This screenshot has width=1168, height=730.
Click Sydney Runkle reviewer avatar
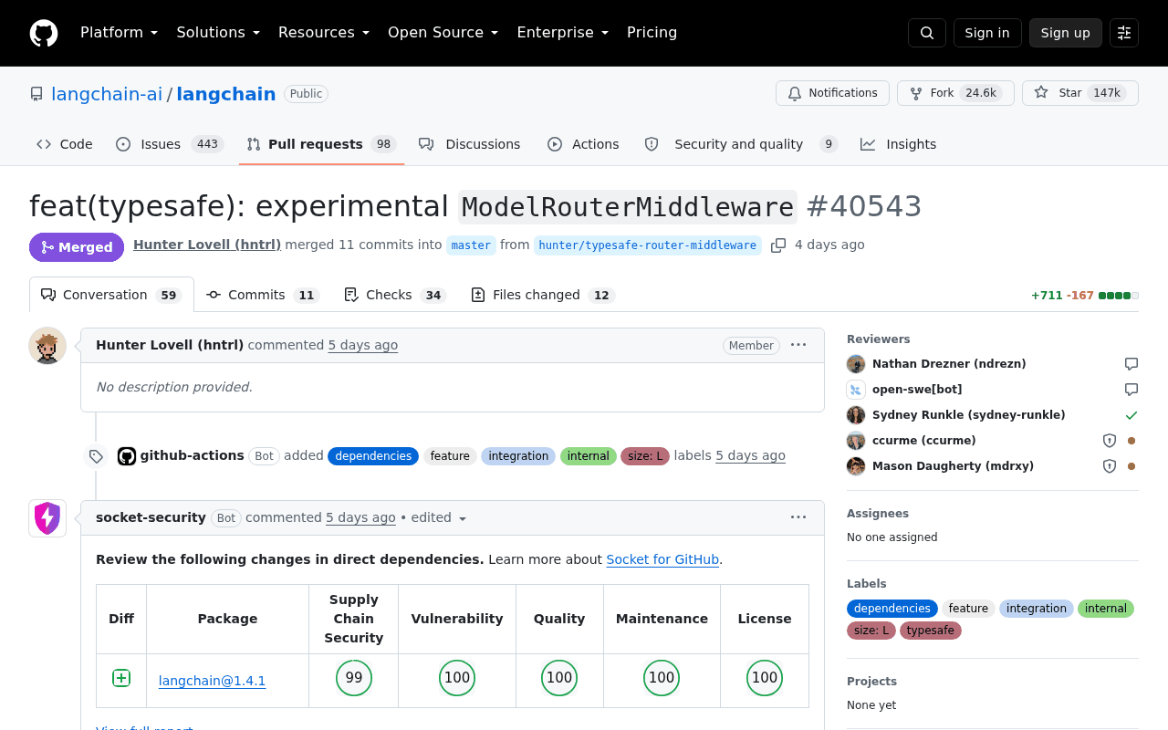(856, 415)
